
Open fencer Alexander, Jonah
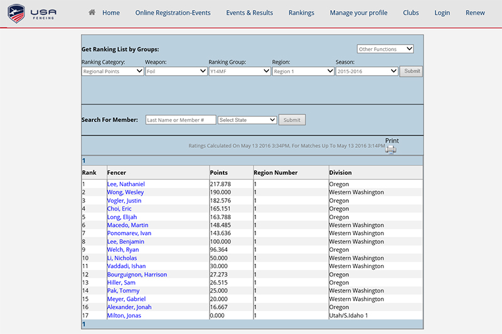tap(129, 307)
